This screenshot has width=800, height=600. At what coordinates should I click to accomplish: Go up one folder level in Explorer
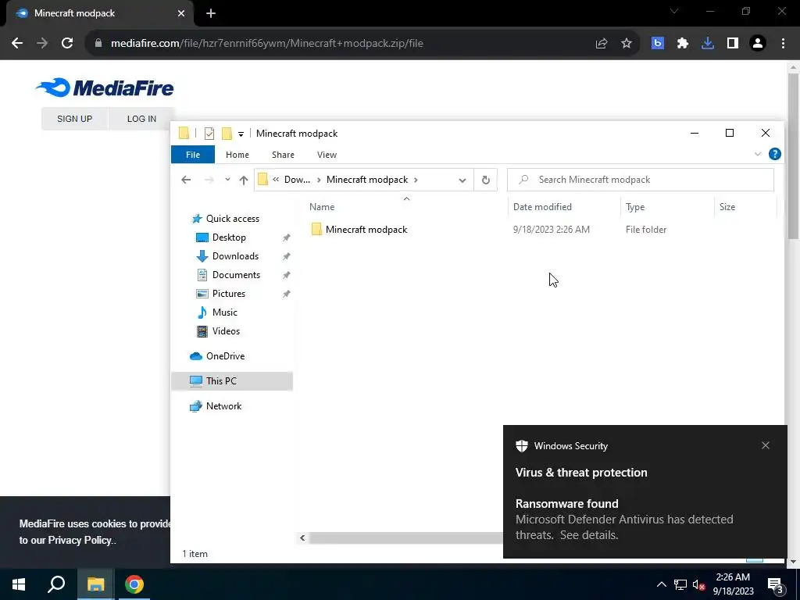[244, 180]
